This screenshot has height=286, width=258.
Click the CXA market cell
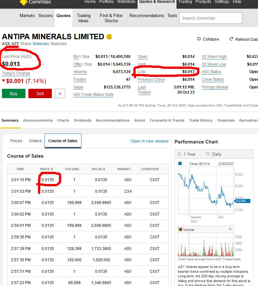pyautogui.click(x=128, y=191)
